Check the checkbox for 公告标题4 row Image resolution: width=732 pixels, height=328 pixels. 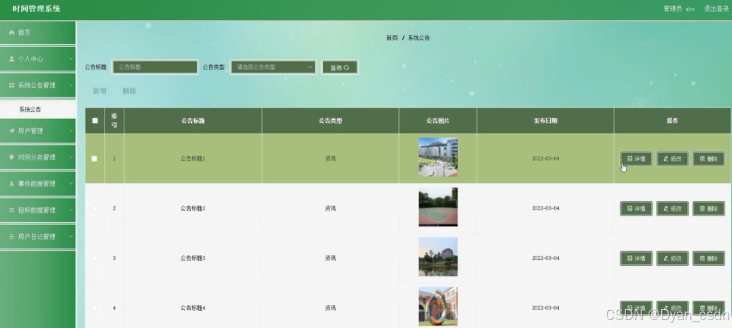click(94, 308)
